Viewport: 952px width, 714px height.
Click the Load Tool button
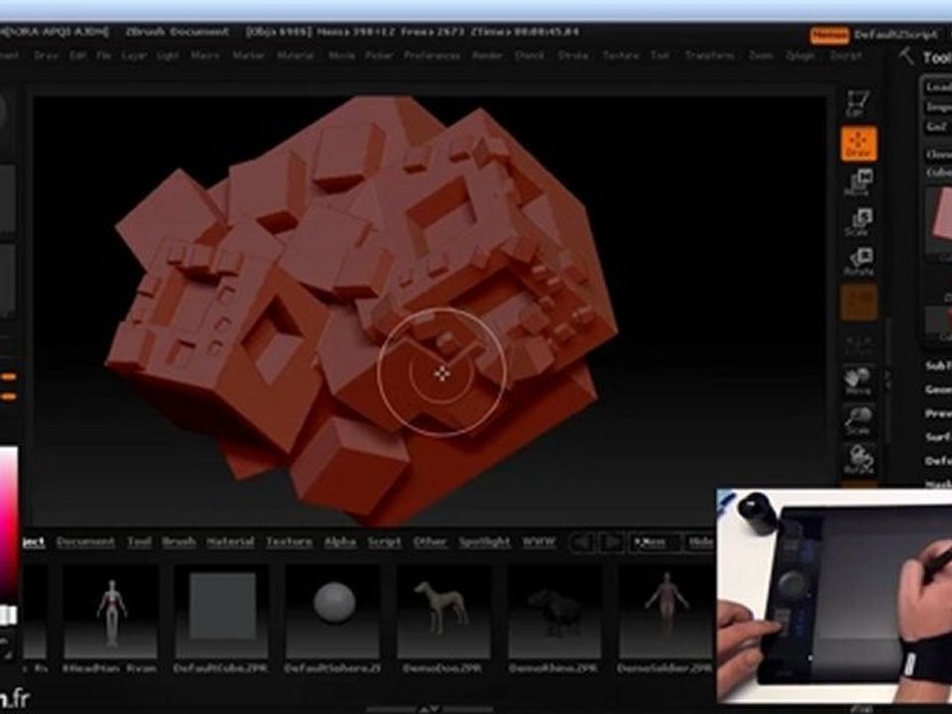(937, 87)
